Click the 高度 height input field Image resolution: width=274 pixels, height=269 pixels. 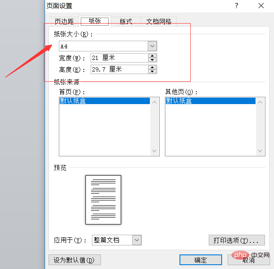pyautogui.click(x=119, y=69)
